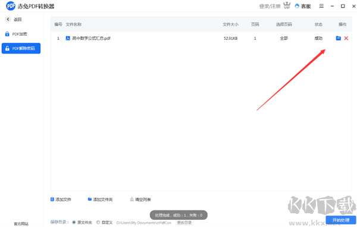Screen dimensions: 357x227
Task: Contact 客服 customer service
Action: coord(303,6)
